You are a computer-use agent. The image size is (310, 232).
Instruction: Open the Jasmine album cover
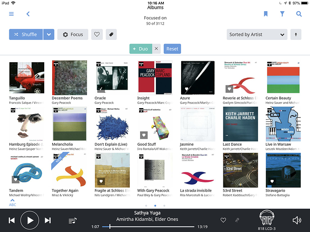(x=197, y=124)
